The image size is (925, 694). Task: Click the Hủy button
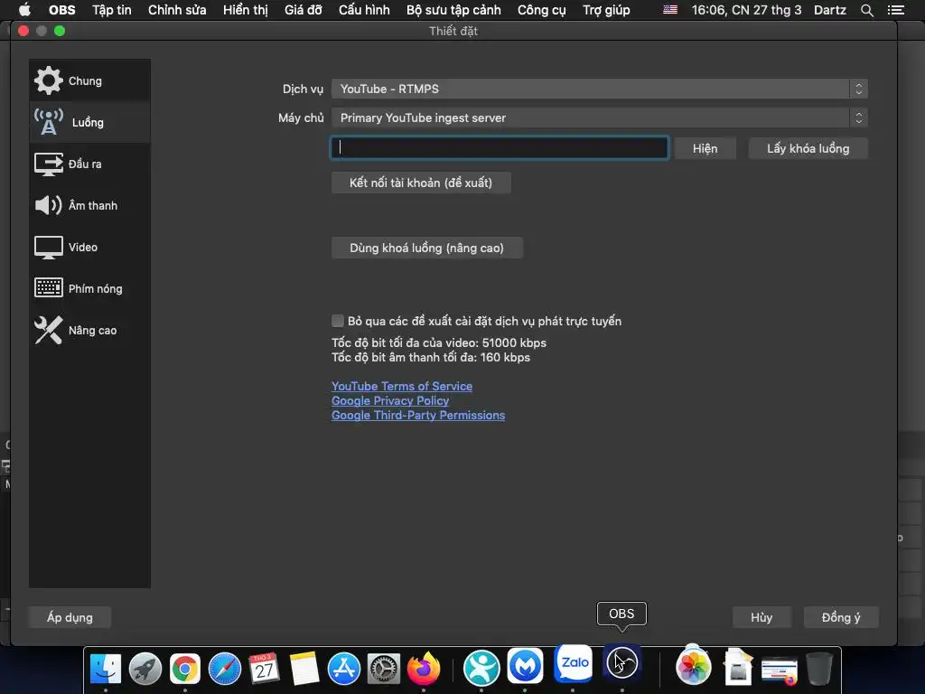coord(761,617)
